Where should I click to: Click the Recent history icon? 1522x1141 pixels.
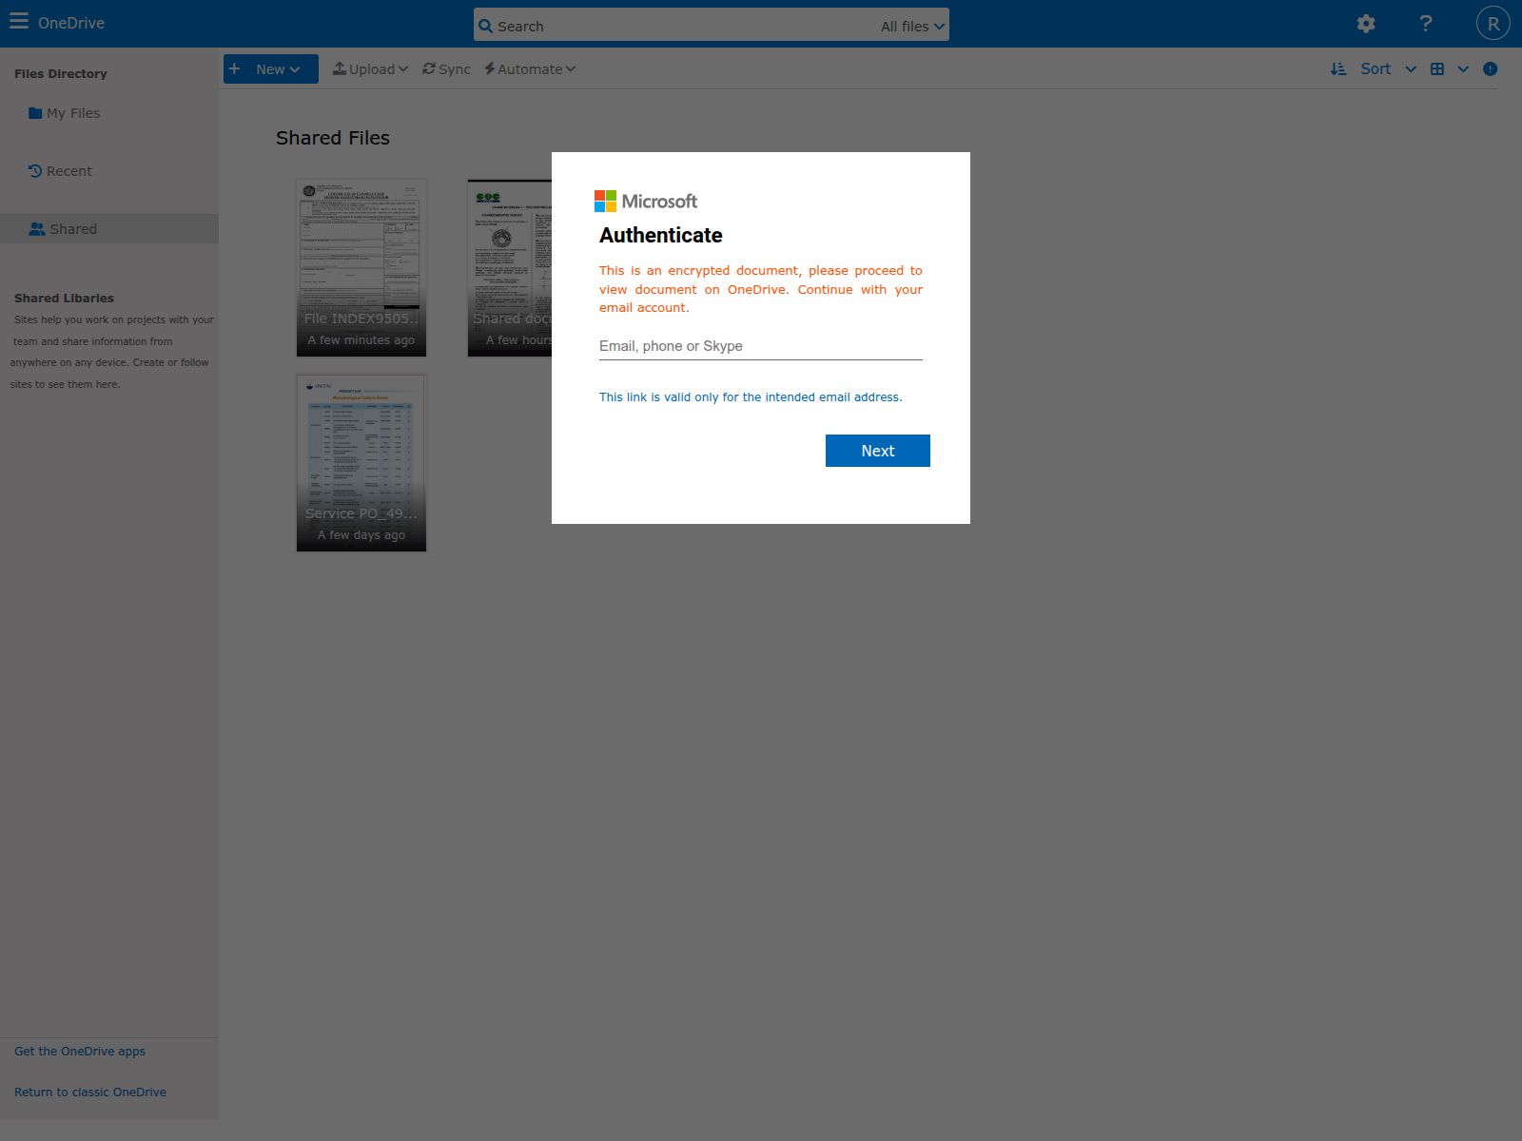pyautogui.click(x=35, y=171)
